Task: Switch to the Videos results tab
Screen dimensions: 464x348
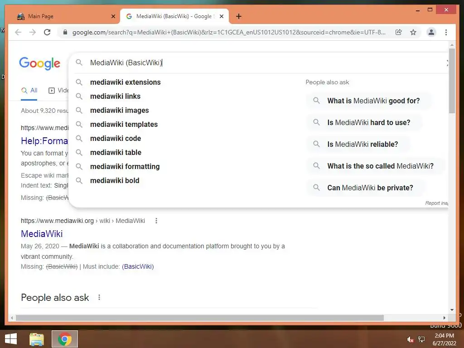Action: [58, 91]
